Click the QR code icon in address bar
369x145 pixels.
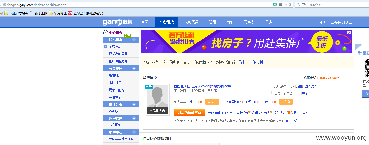pyautogui.click(x=281, y=5)
